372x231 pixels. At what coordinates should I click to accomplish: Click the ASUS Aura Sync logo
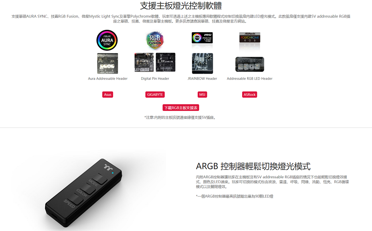pyautogui.click(x=107, y=40)
